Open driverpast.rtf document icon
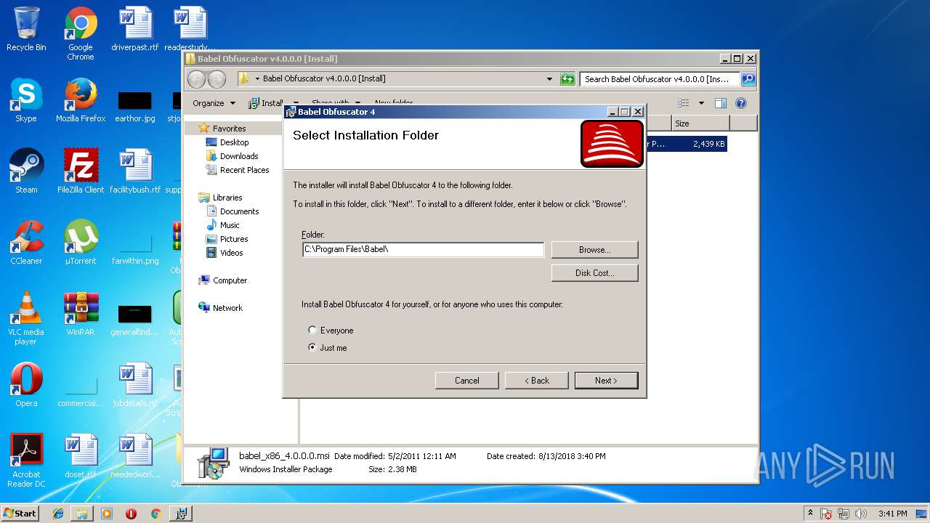930x523 pixels. pyautogui.click(x=135, y=30)
